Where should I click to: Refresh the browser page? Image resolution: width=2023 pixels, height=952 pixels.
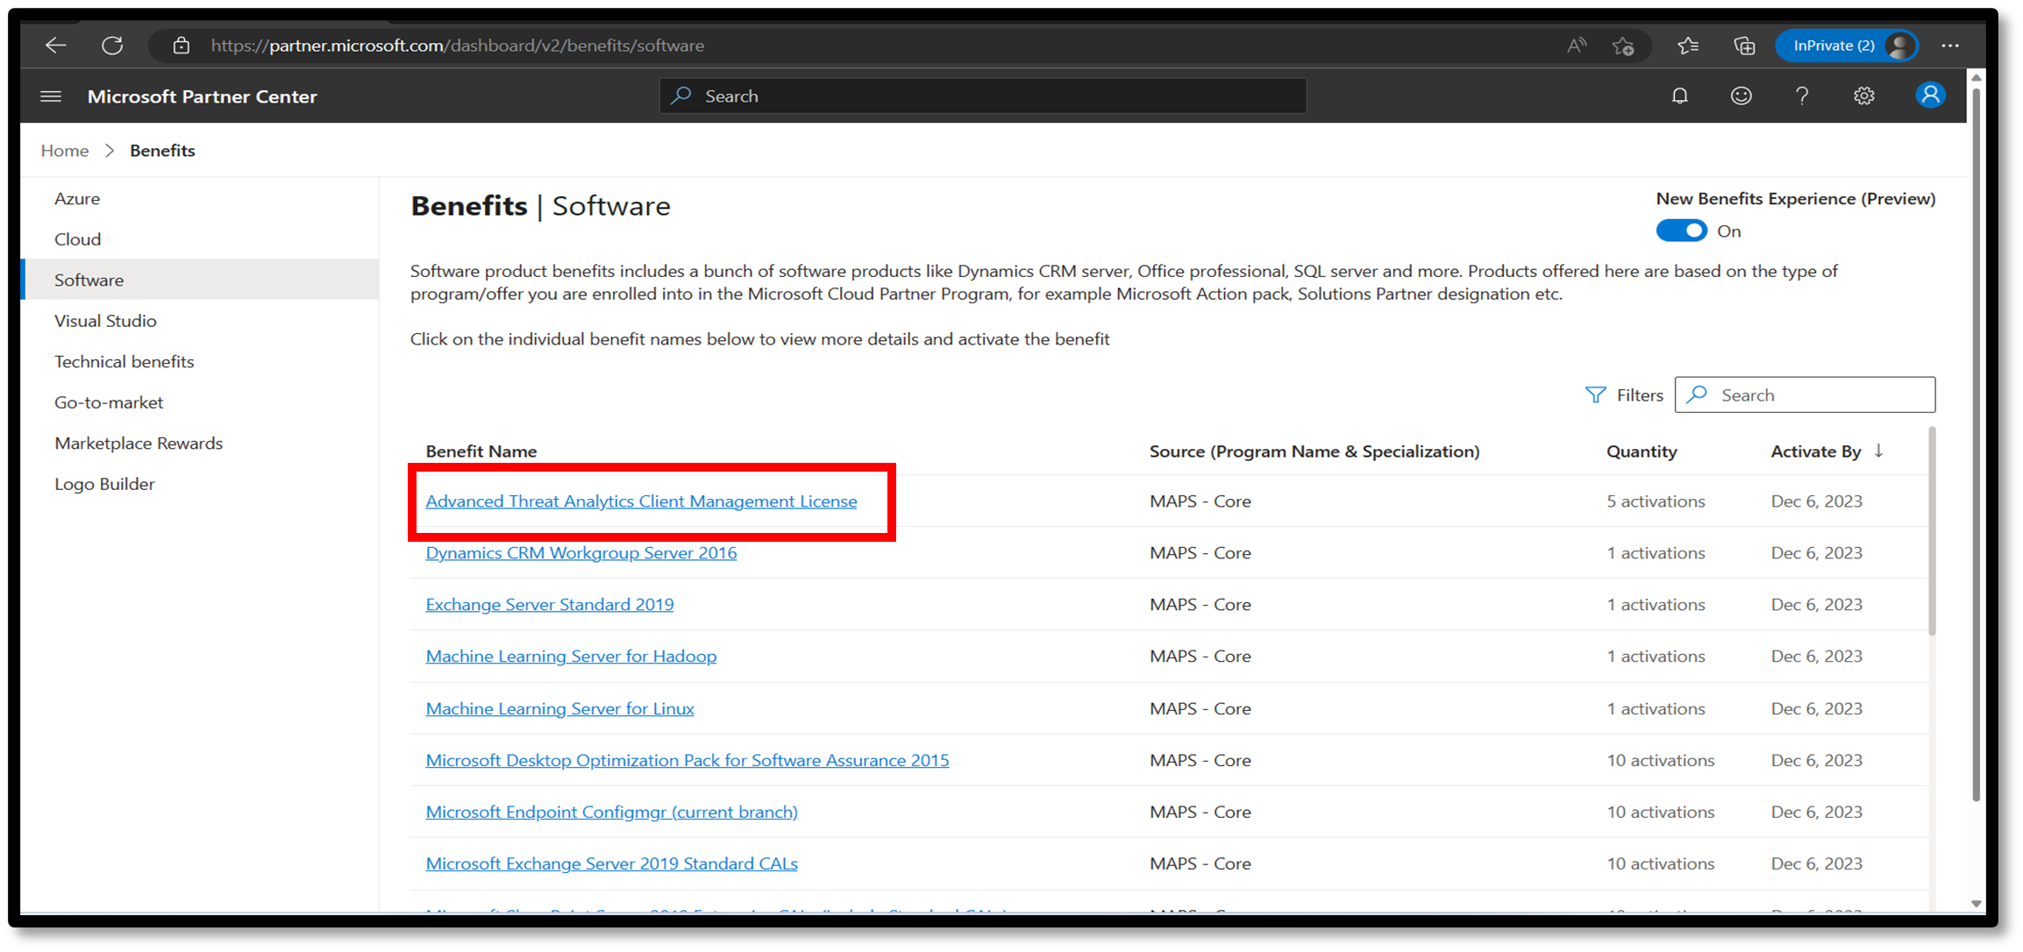(112, 46)
